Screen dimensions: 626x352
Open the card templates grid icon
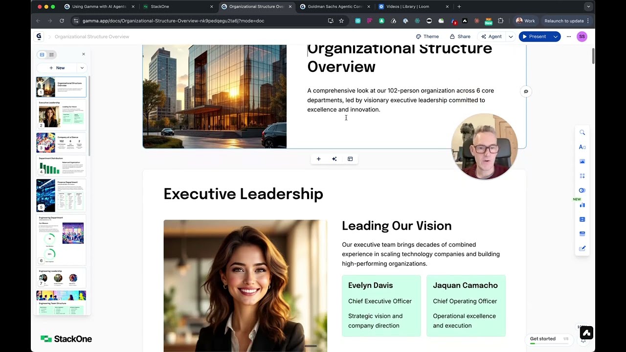click(x=582, y=176)
